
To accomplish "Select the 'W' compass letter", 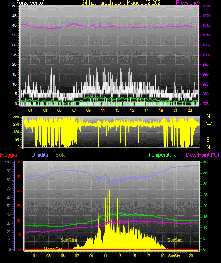I will tap(209, 124).
